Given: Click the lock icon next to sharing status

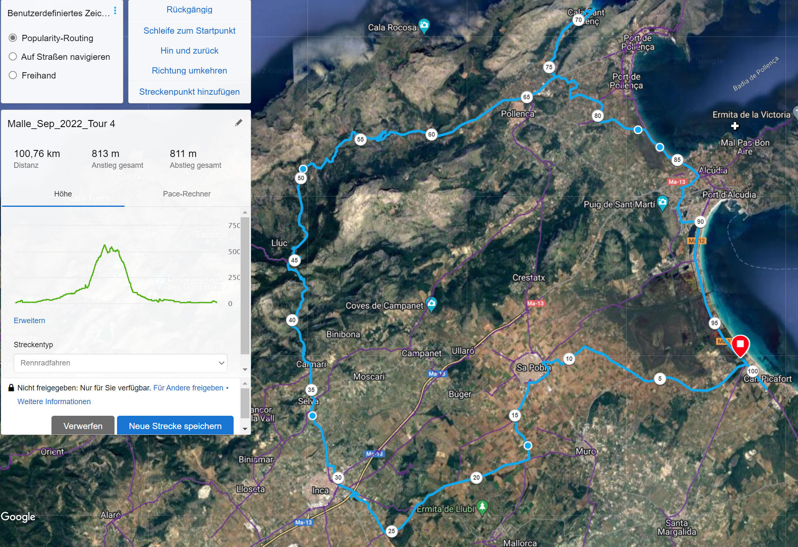Looking at the screenshot, I should [11, 388].
